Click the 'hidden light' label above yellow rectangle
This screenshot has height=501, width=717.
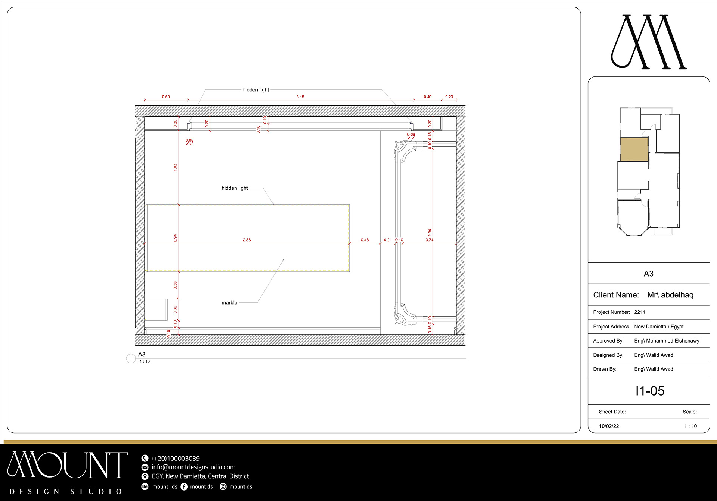coord(235,188)
